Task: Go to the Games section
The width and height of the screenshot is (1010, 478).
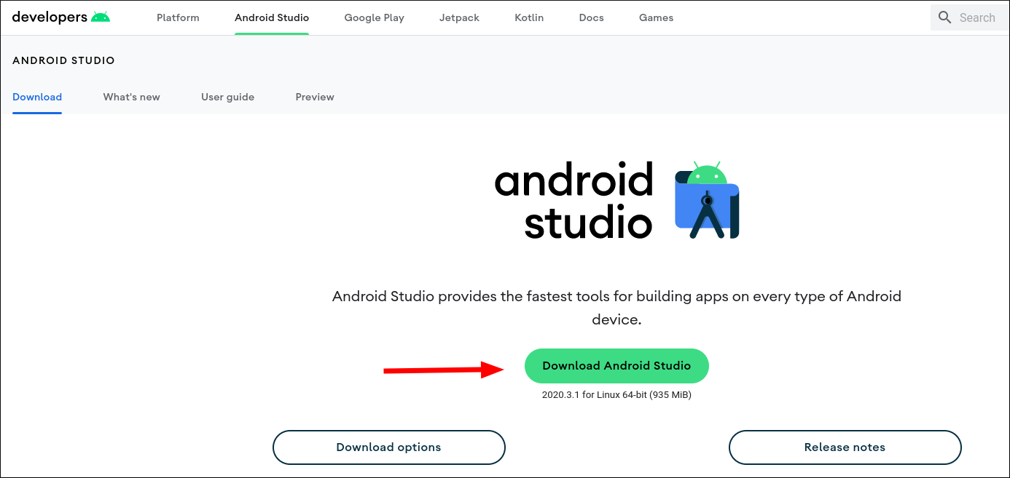Action: (656, 17)
